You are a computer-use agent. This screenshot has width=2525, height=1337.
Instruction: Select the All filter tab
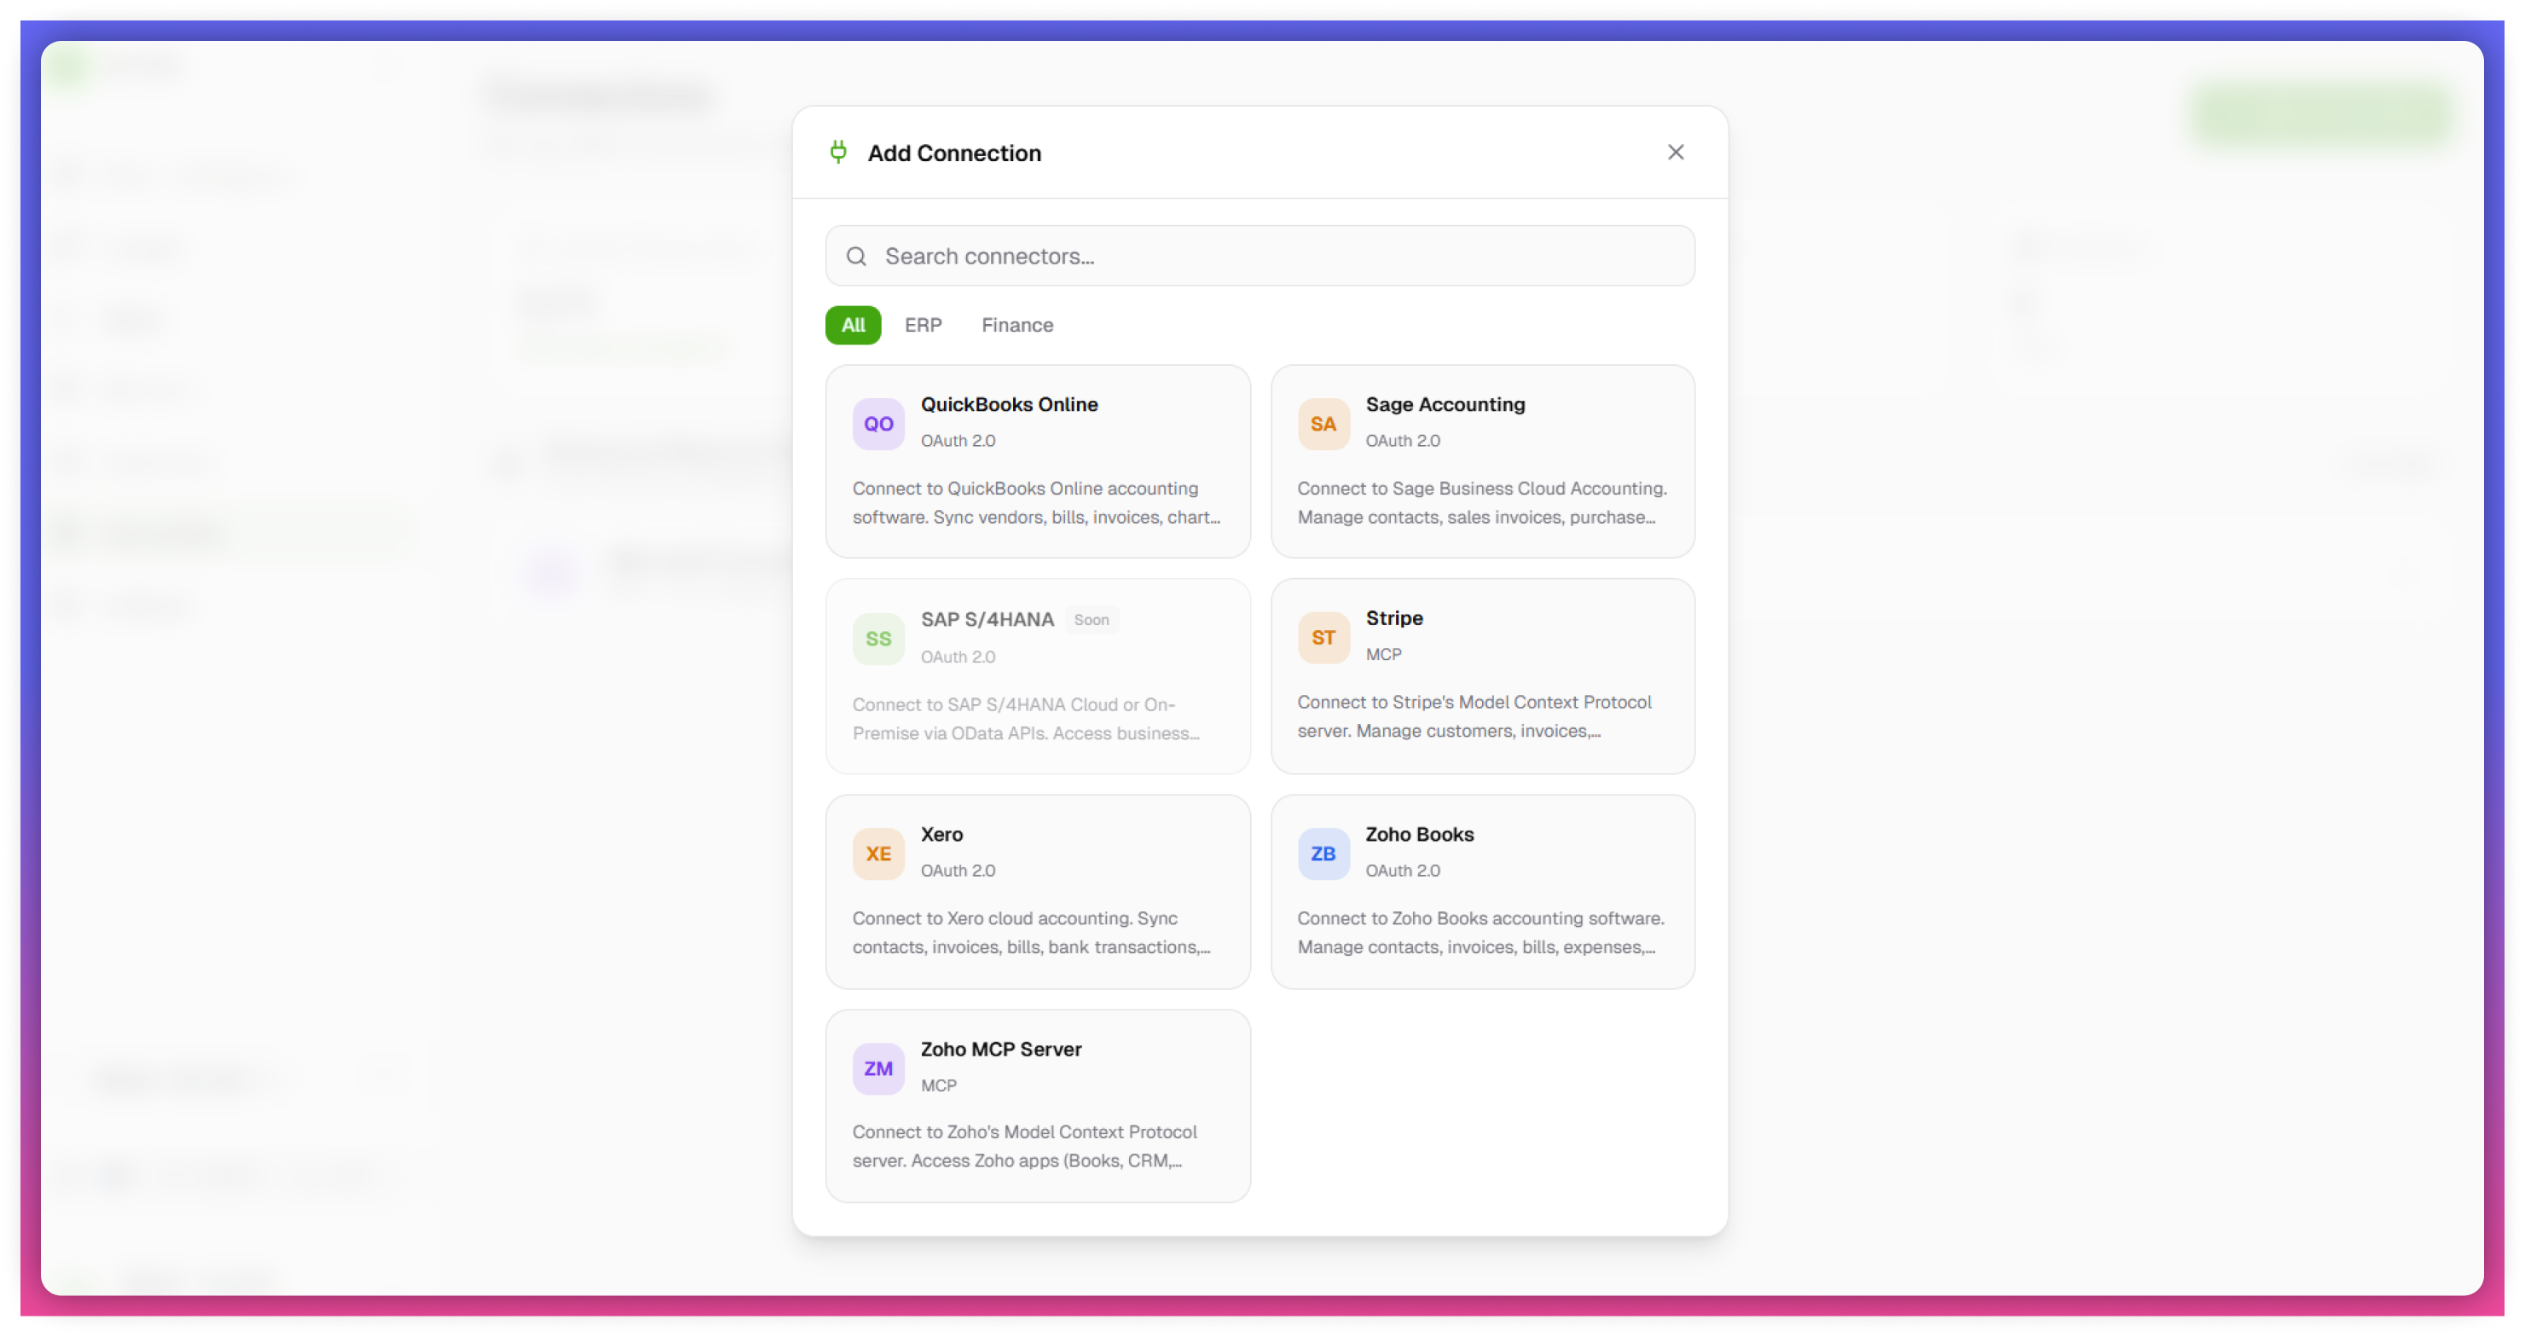(853, 325)
